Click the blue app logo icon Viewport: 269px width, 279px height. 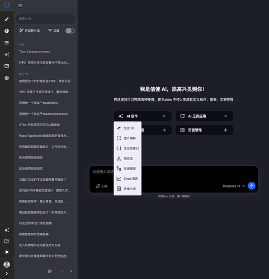pos(7,4)
